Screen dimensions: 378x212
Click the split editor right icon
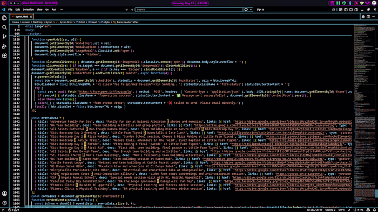pyautogui.click(x=368, y=17)
